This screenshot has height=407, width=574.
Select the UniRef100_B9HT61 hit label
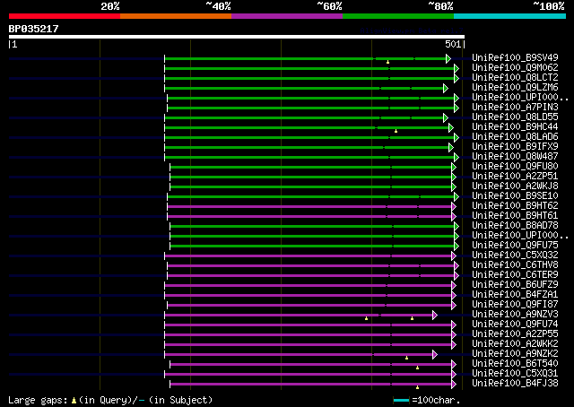click(x=515, y=216)
